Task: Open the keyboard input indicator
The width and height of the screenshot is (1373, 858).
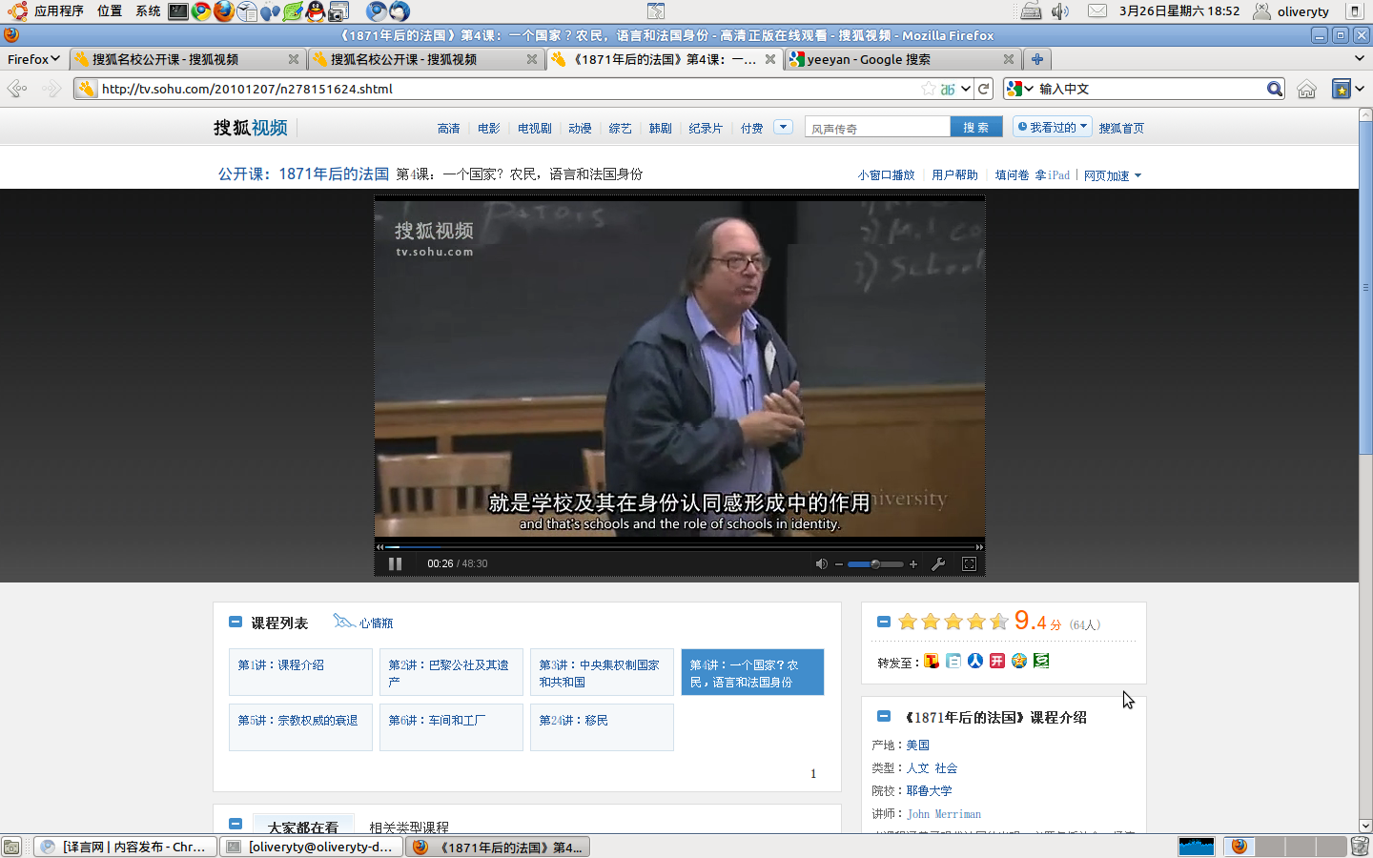Action: coord(1030,11)
